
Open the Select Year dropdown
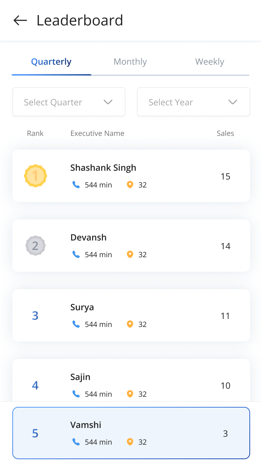194,102
